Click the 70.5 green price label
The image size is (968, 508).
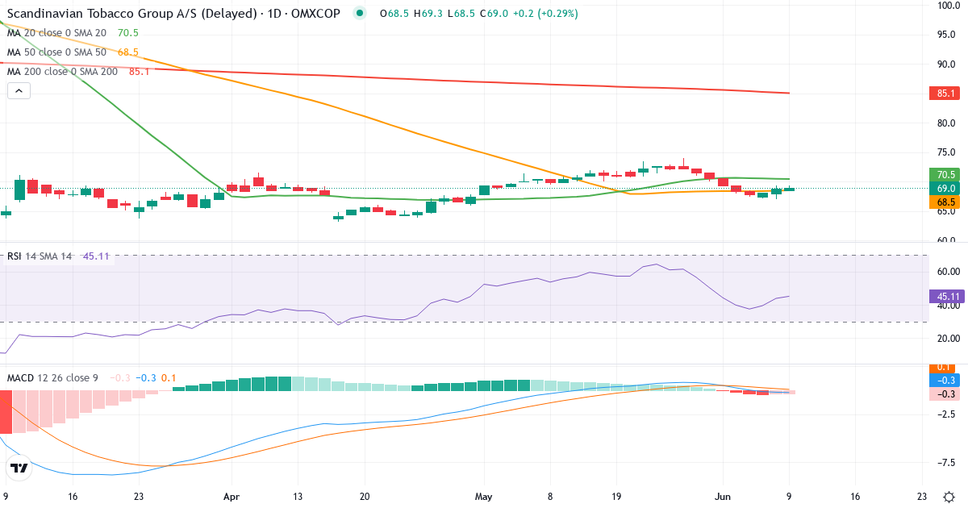tap(945, 174)
